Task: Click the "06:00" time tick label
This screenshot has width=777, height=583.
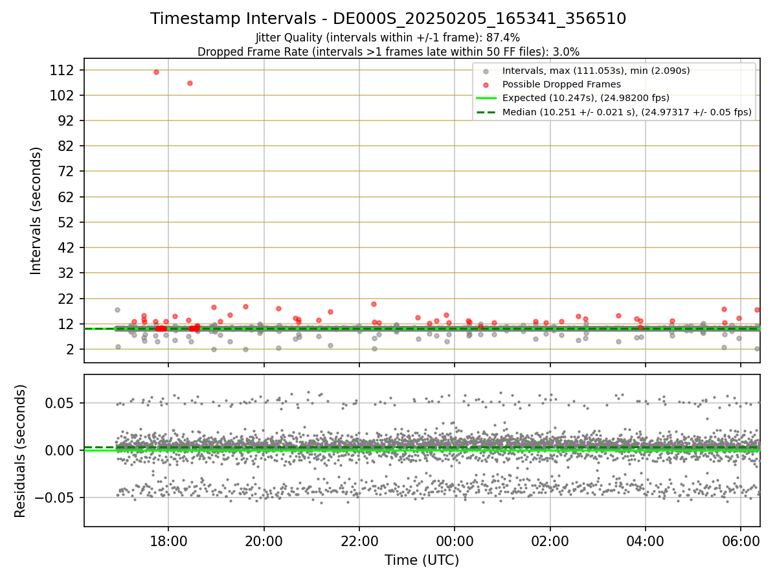Action: click(741, 541)
